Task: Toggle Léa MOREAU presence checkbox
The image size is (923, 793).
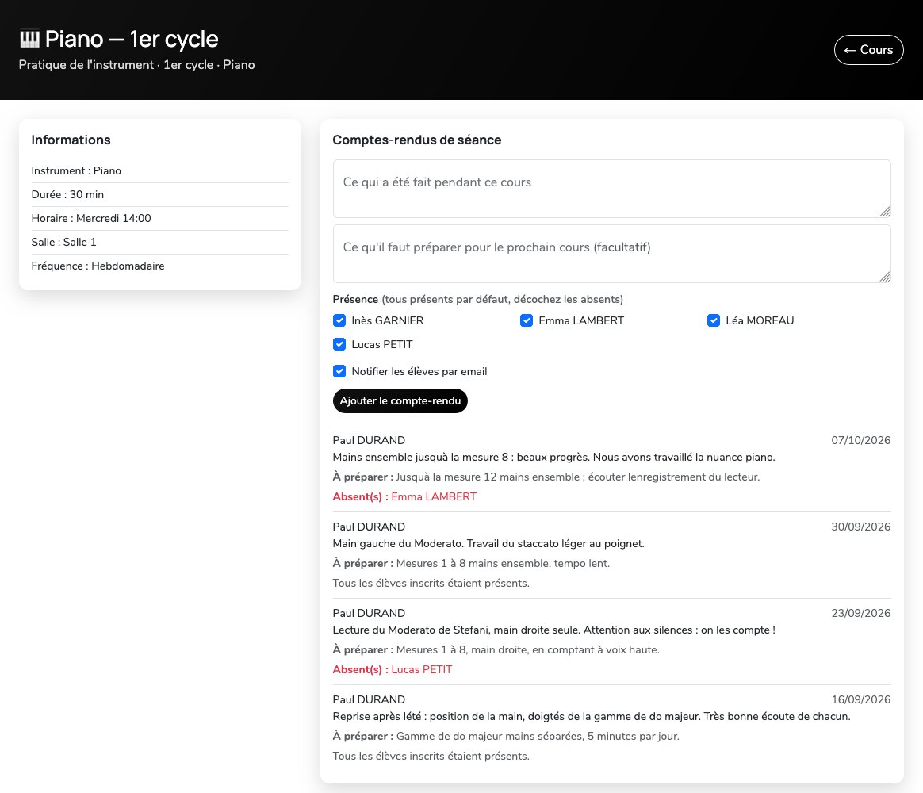Action: click(x=714, y=320)
